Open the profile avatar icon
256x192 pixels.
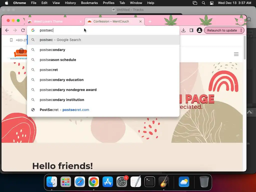pyautogui.click(x=199, y=30)
